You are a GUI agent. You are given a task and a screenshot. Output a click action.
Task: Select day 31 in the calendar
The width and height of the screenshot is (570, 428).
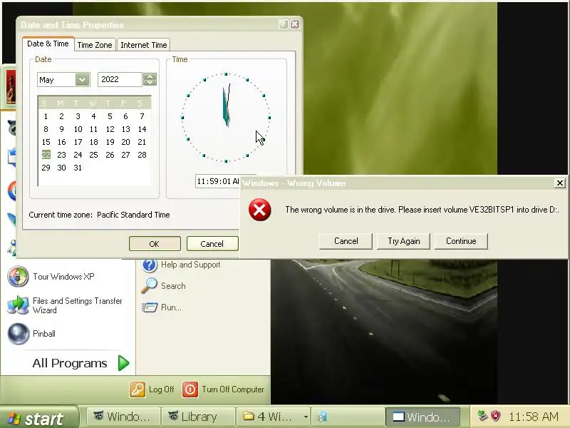pos(78,168)
